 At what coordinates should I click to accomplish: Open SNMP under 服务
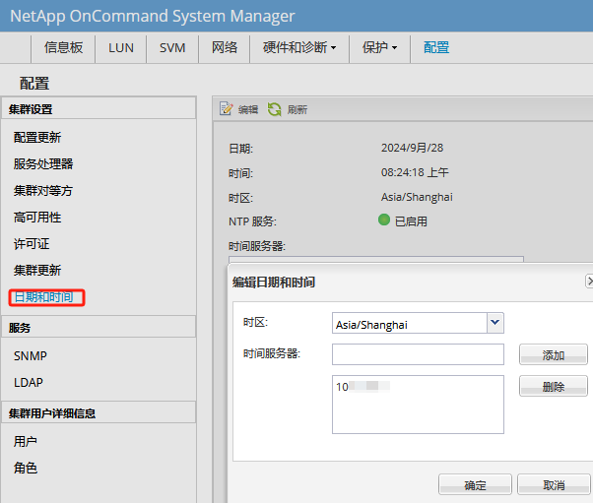coord(31,355)
